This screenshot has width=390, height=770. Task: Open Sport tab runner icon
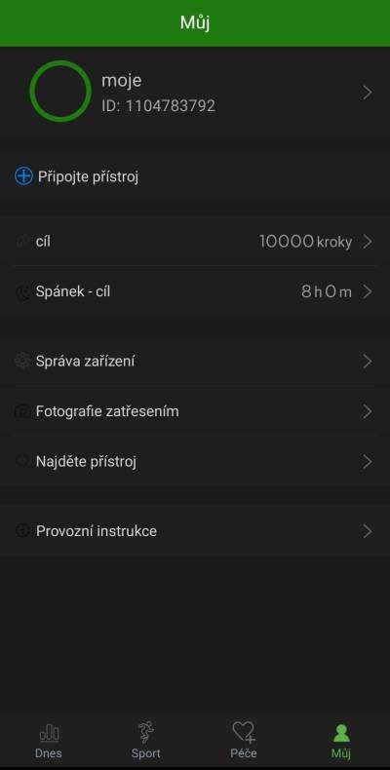[x=146, y=732]
